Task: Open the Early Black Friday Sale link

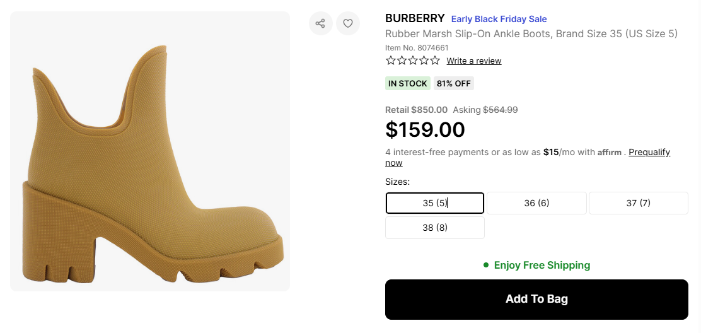Action: [499, 19]
